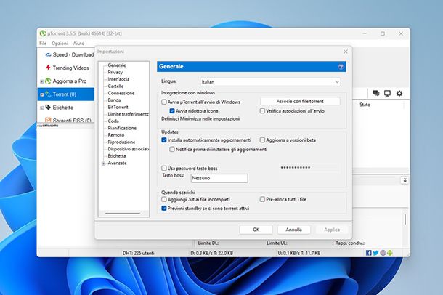Click the Android icon in the status bar
Screen dimensions: 443x295
point(390,253)
